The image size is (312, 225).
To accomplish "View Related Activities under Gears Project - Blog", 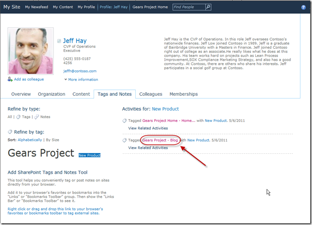I will pyautogui.click(x=148, y=148).
